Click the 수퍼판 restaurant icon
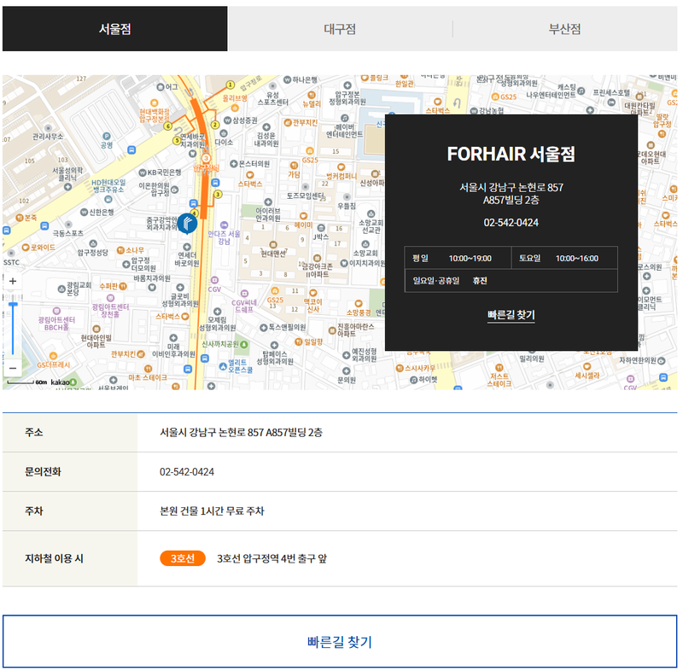The height and width of the screenshot is (671, 683). (x=123, y=286)
